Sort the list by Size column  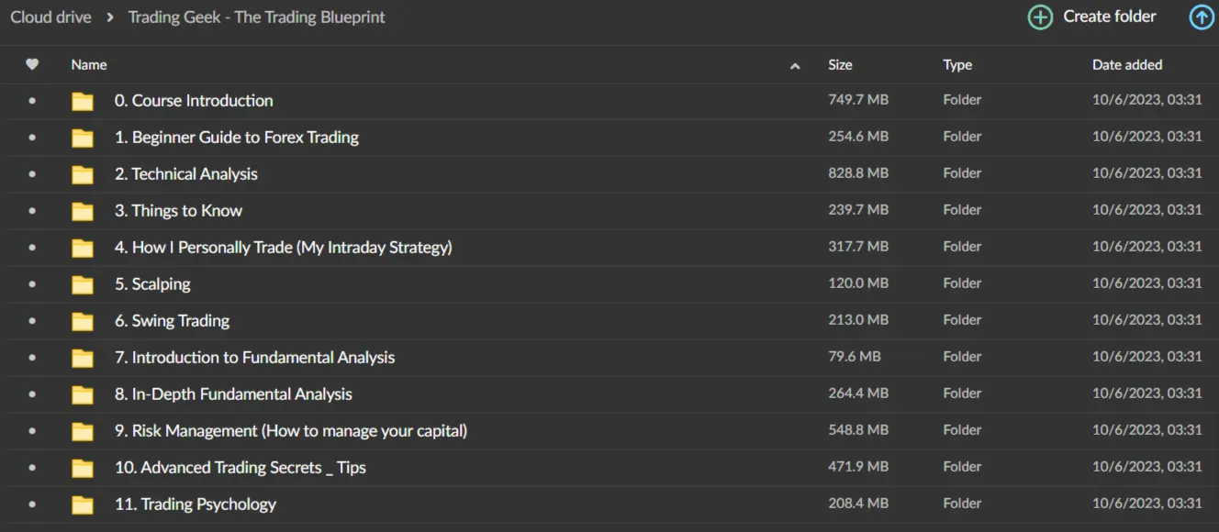(x=840, y=65)
